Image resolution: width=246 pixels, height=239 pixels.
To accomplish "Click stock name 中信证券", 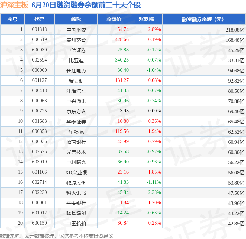I will click(x=76, y=50).
